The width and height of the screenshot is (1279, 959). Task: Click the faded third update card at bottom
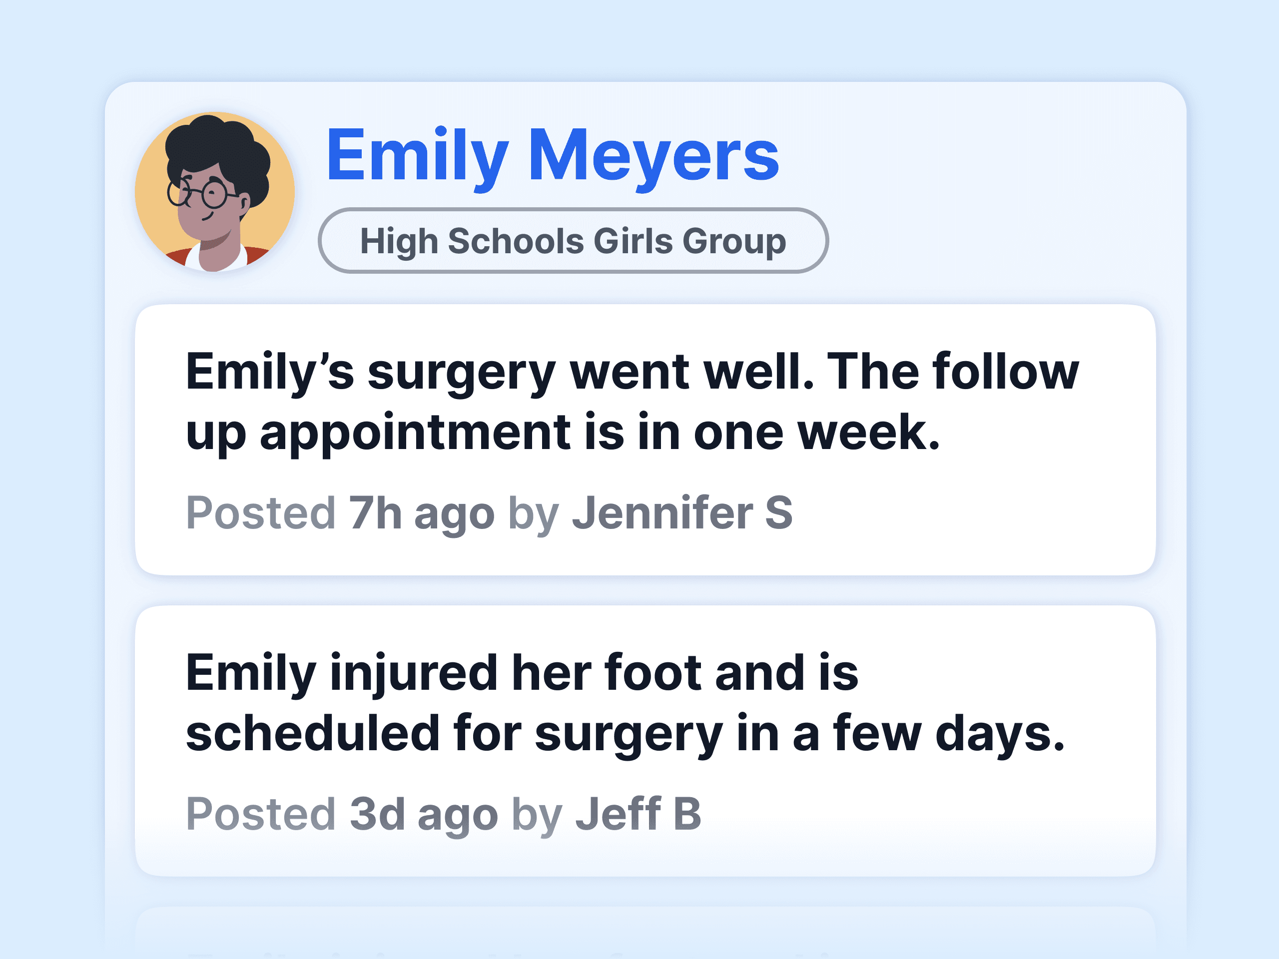coord(644,934)
